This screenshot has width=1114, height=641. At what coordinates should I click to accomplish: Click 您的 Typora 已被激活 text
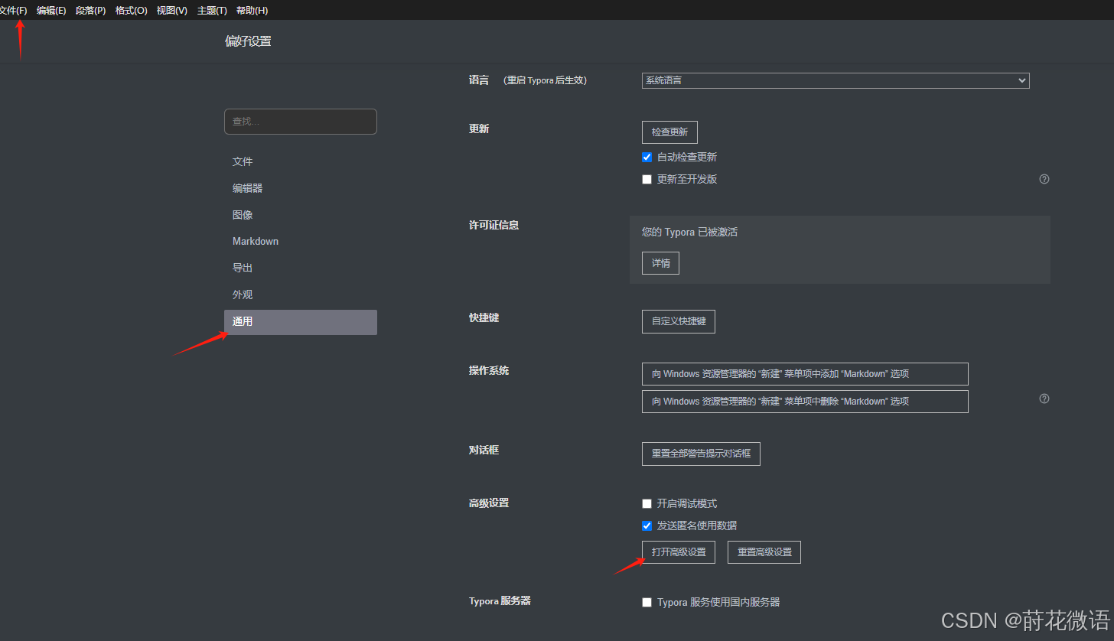[689, 232]
